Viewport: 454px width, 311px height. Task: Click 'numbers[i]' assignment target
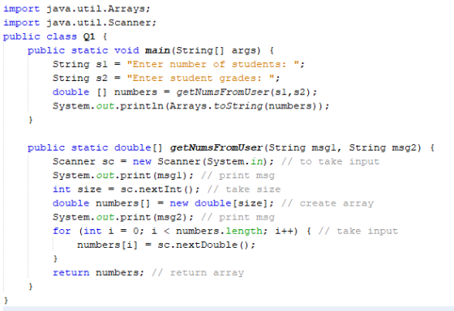click(107, 245)
